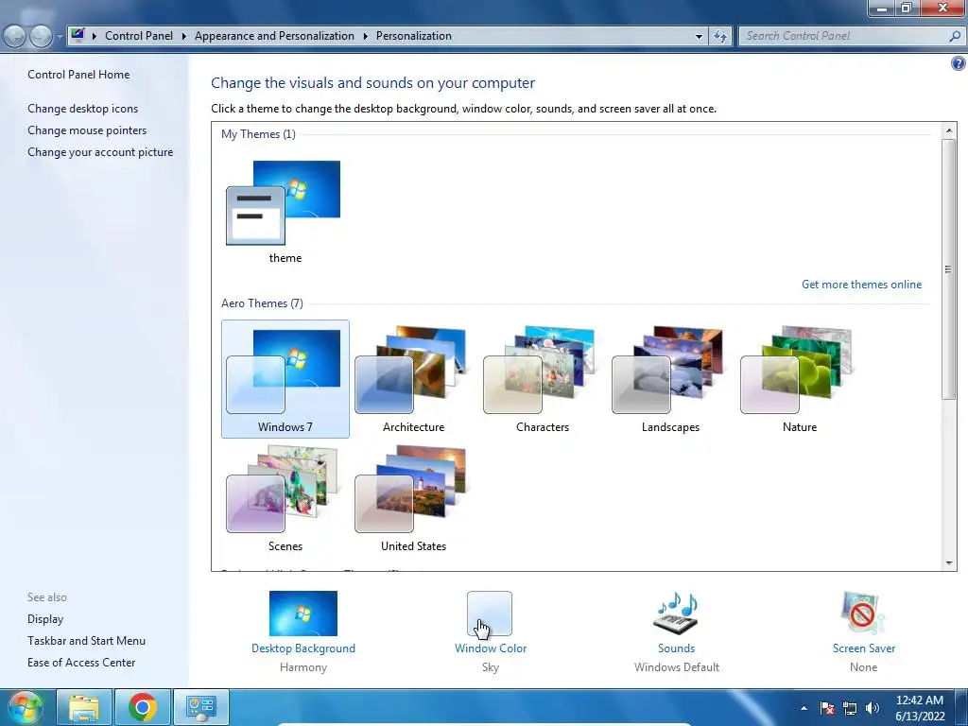968x726 pixels.
Task: Click Change desktop icons link
Action: point(83,109)
